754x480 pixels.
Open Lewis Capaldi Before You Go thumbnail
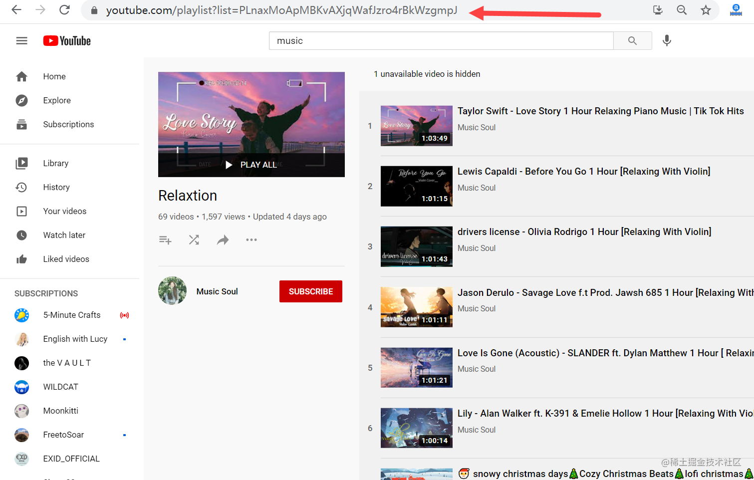[417, 186]
